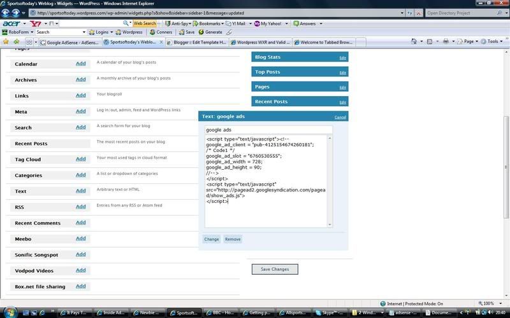The image size is (510, 318).
Task: Click the Windows Start orb
Action: pyautogui.click(x=10, y=312)
